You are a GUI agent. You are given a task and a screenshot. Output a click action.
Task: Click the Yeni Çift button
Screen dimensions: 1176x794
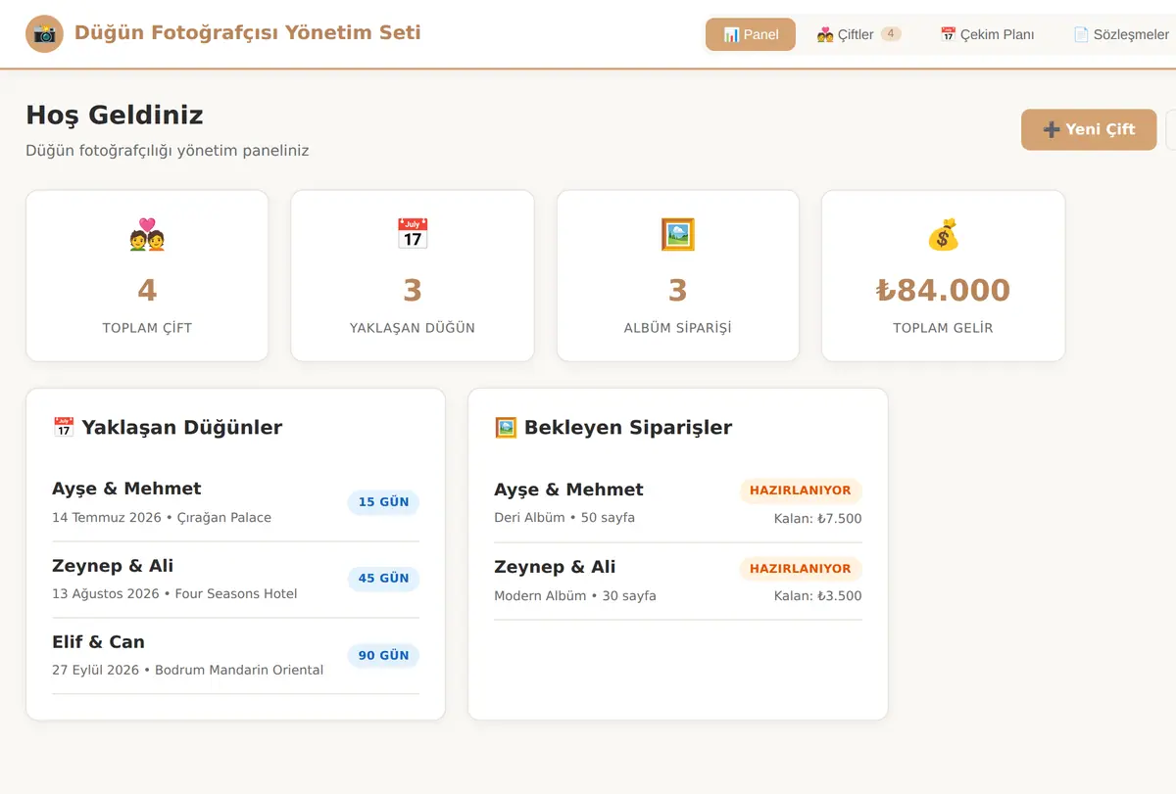(x=1089, y=129)
